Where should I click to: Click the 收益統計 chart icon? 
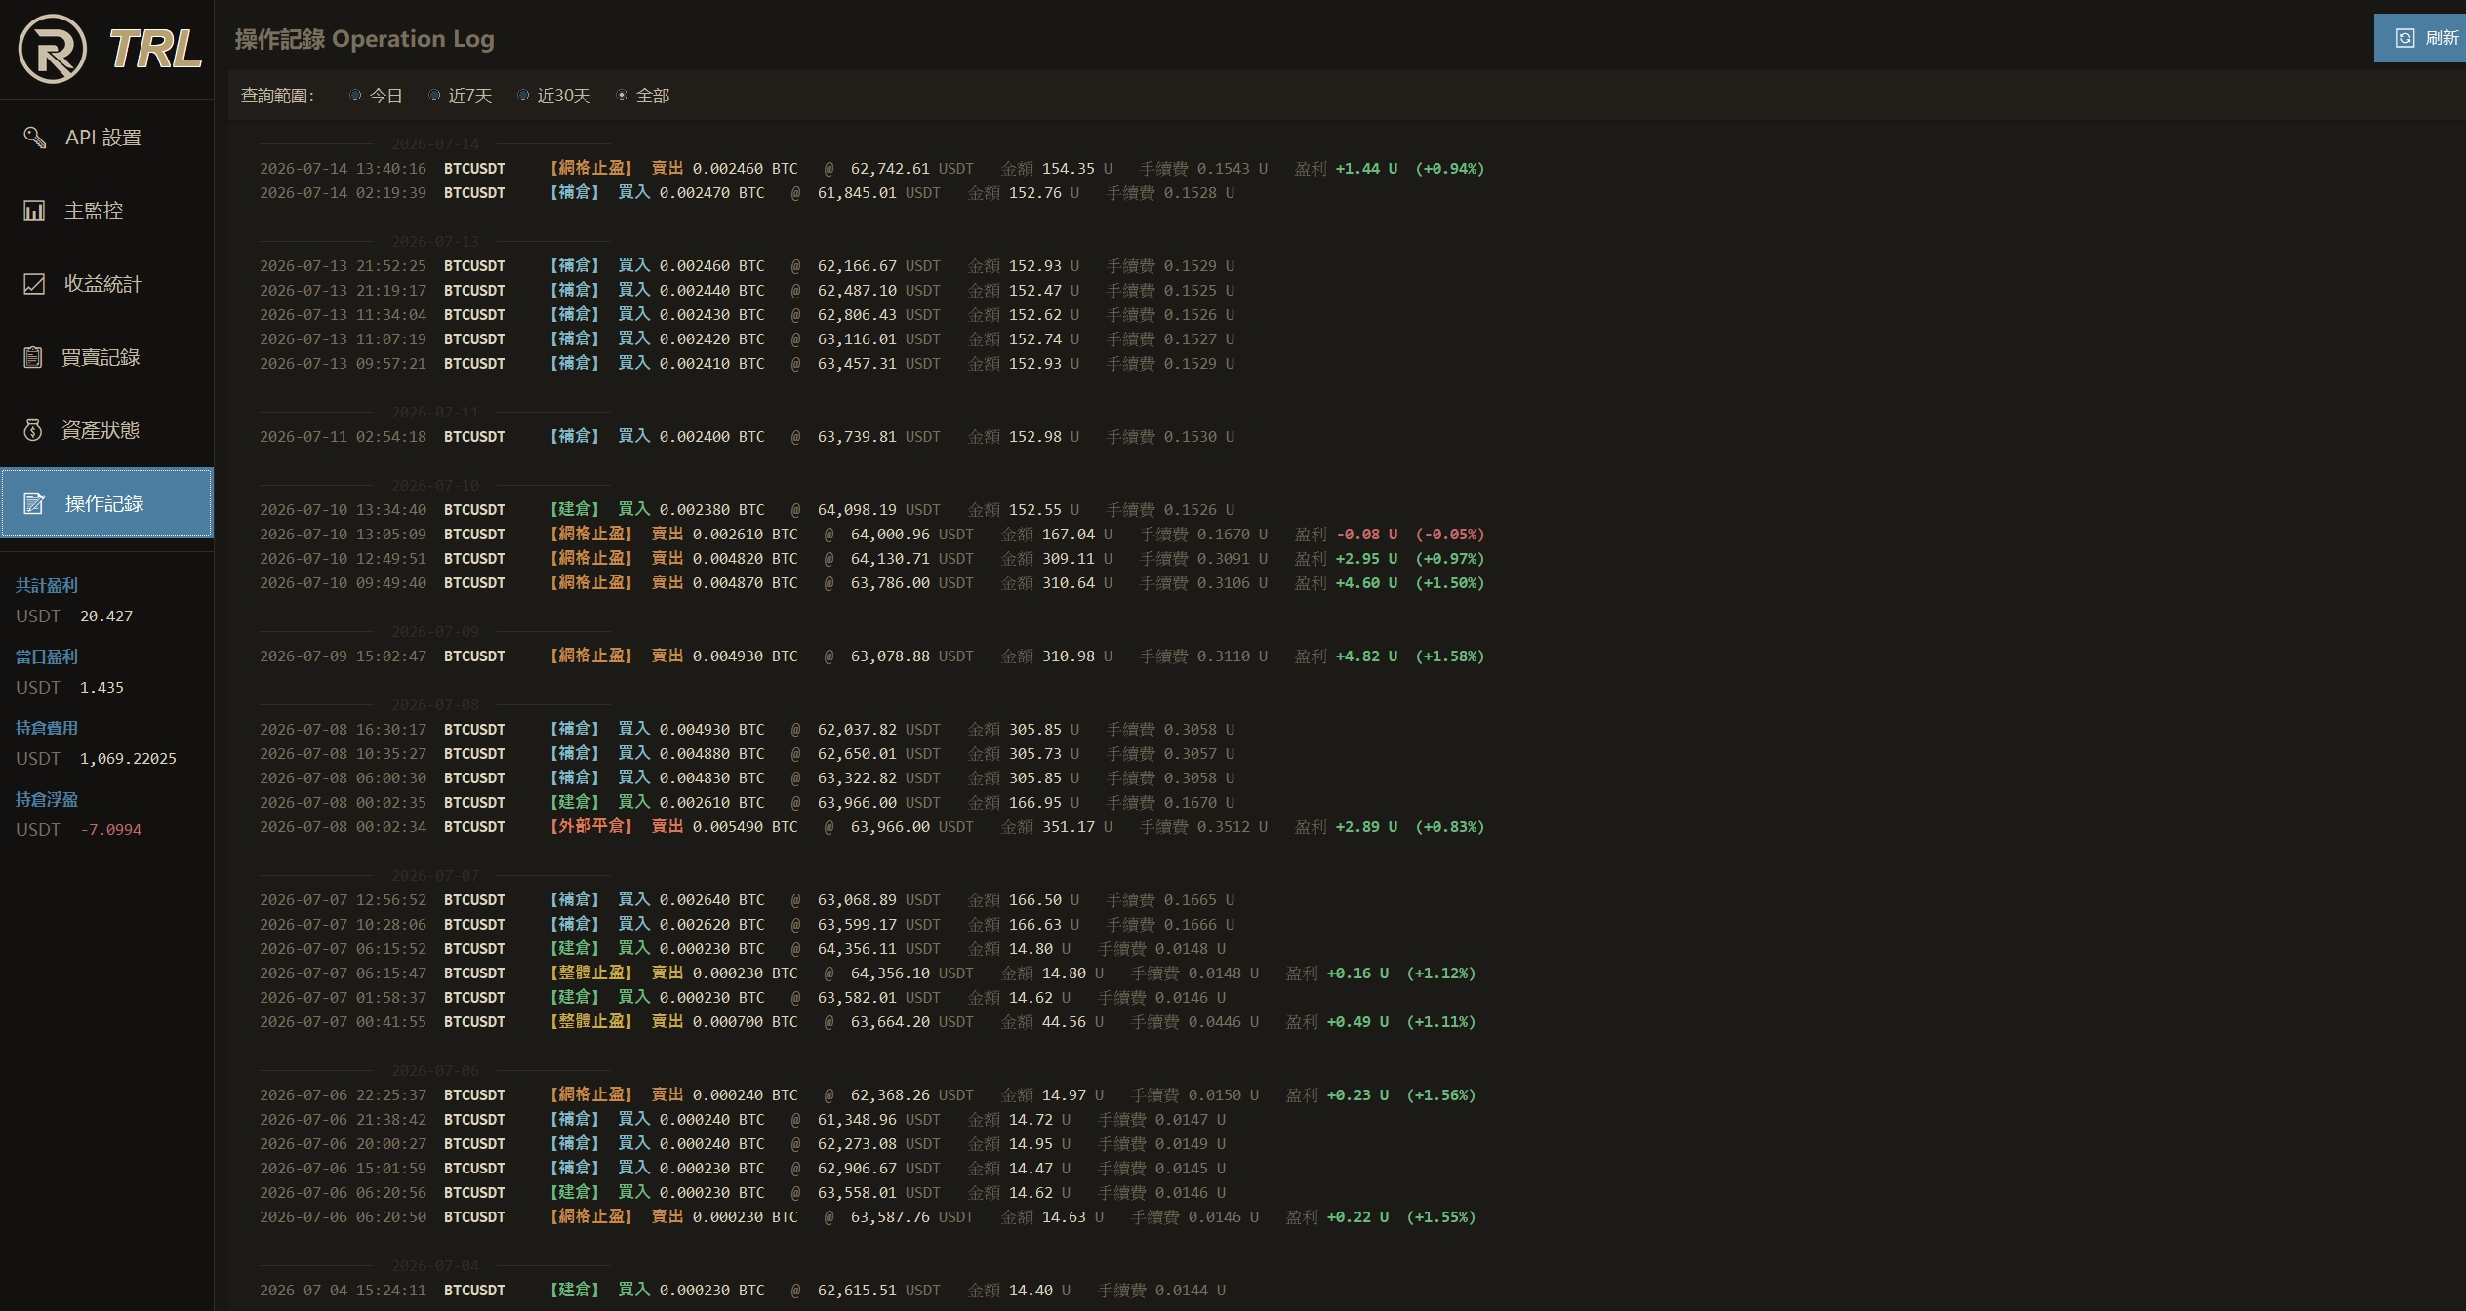34,284
